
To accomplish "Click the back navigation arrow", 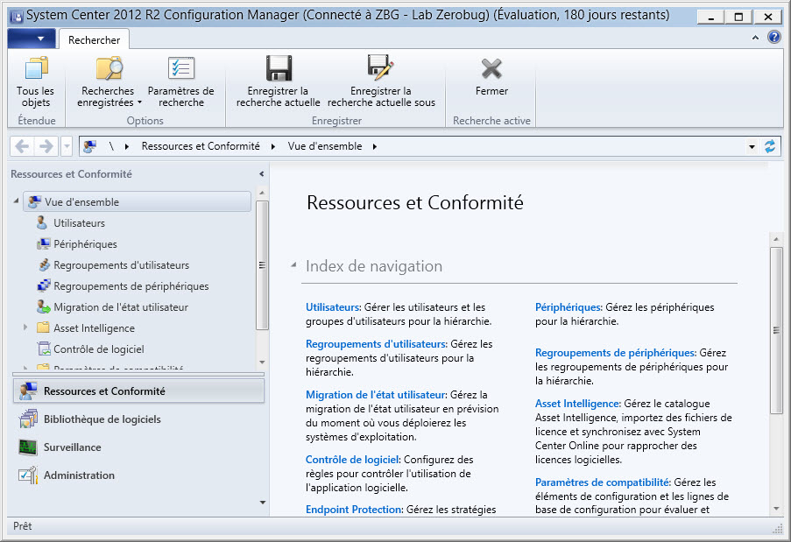I will [22, 146].
